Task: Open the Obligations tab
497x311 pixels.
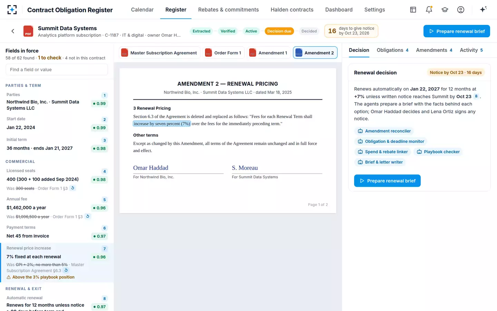Action: (x=392, y=50)
